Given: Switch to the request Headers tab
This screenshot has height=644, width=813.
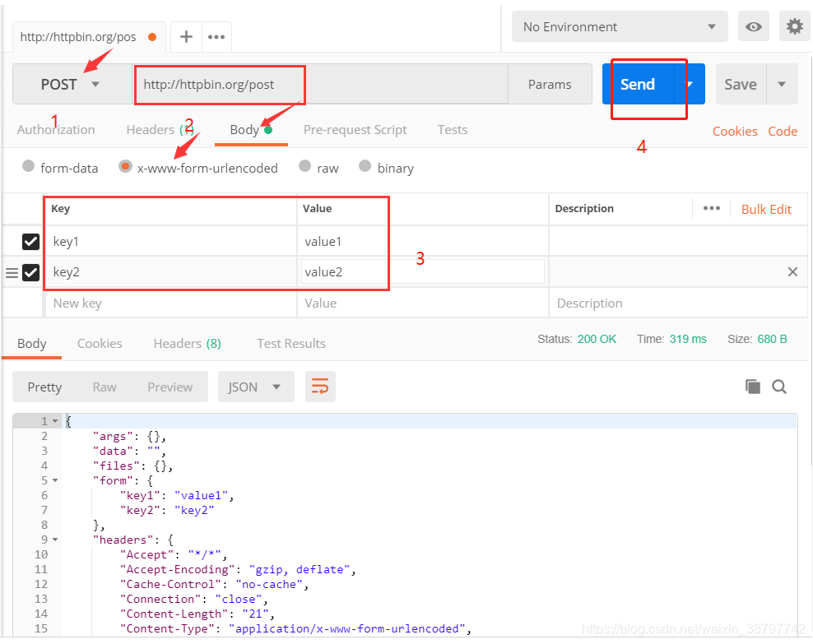Looking at the screenshot, I should point(160,129).
